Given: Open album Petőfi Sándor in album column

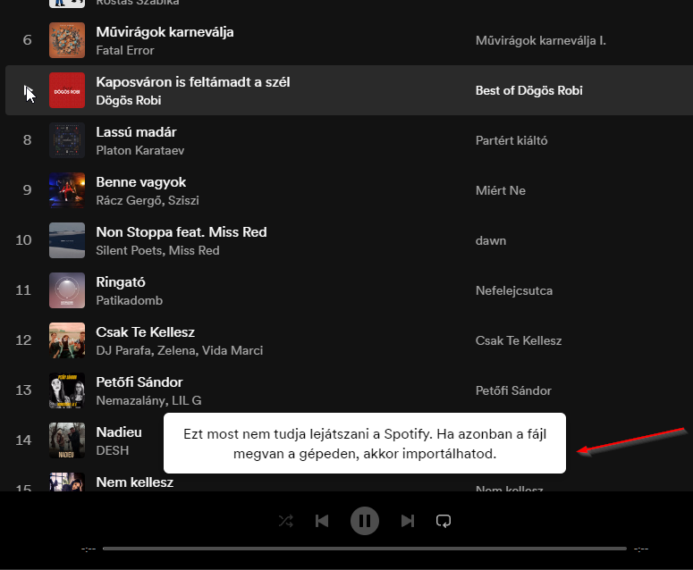Looking at the screenshot, I should (513, 390).
